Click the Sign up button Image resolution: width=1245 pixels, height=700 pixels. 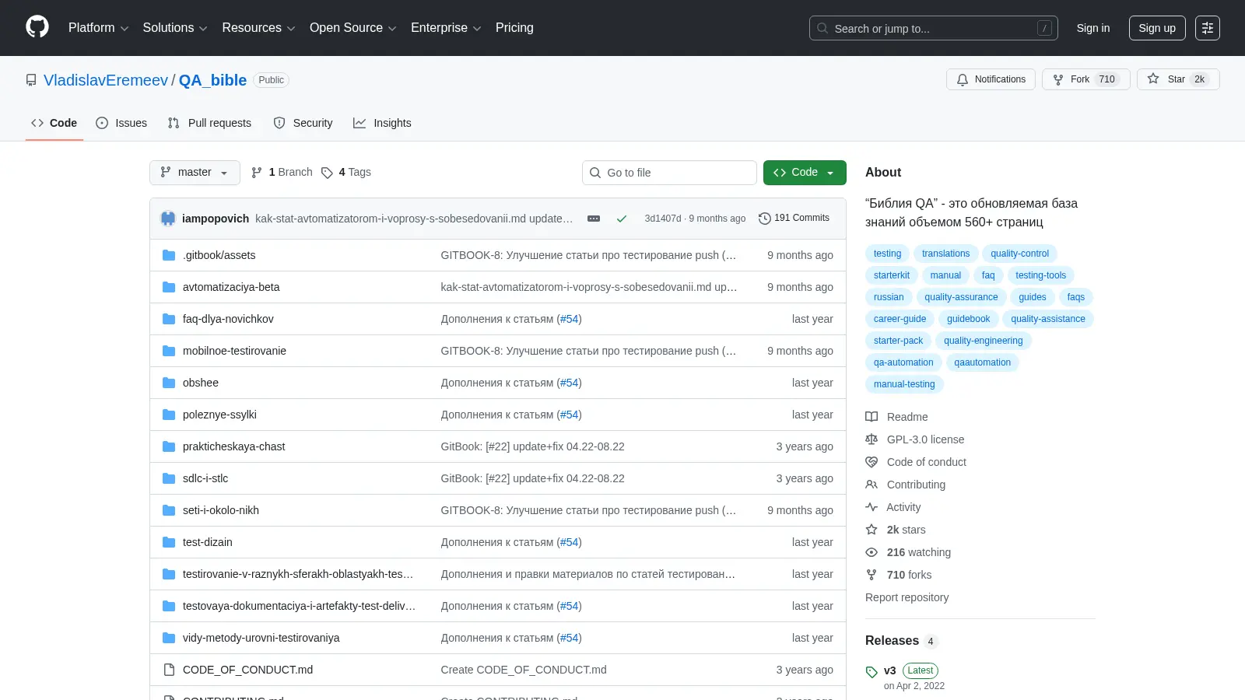(x=1157, y=28)
